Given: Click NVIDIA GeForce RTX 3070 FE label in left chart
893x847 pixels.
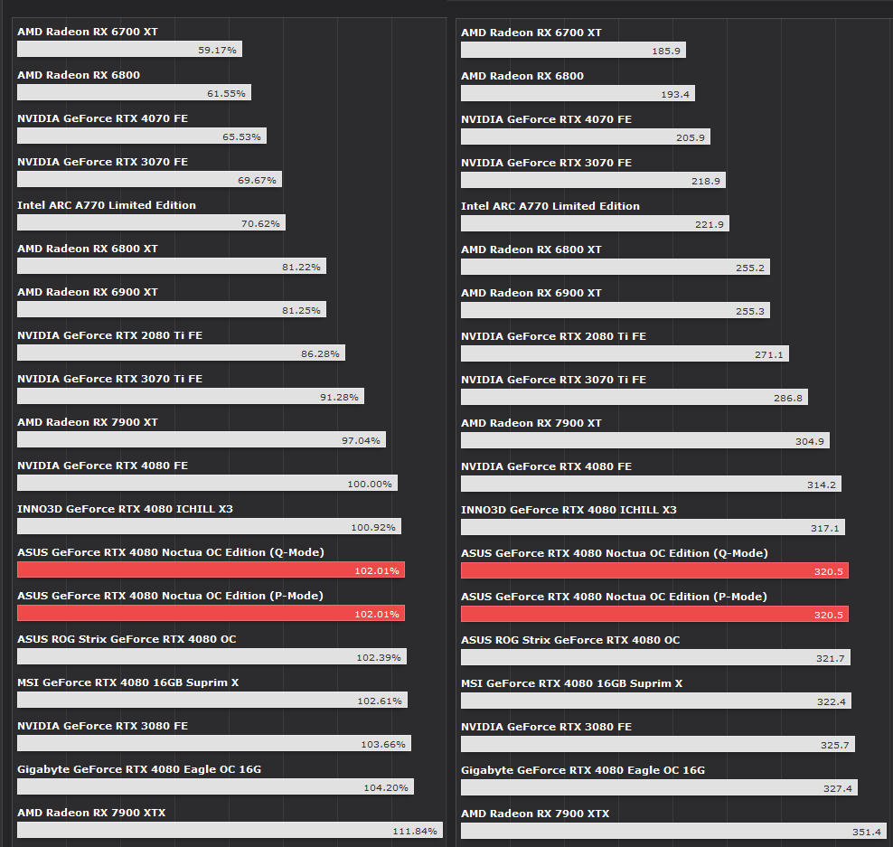Looking at the screenshot, I should click(x=102, y=162).
